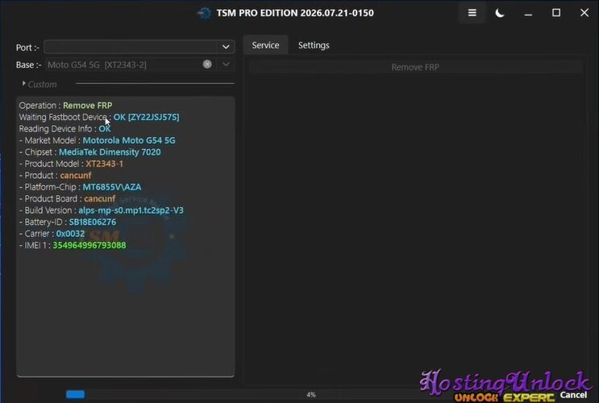Click the TSM logo icon in title bar
599x403 pixels.
click(x=205, y=13)
